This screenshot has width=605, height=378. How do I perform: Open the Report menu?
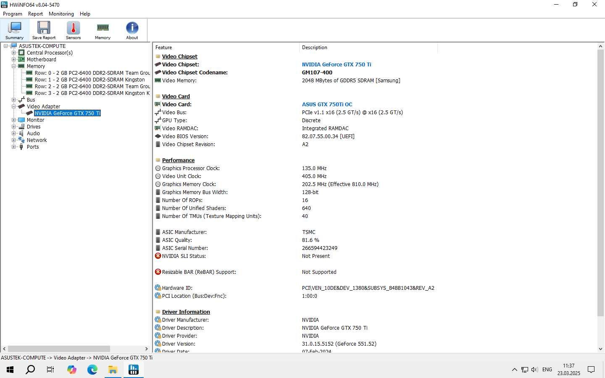click(35, 14)
